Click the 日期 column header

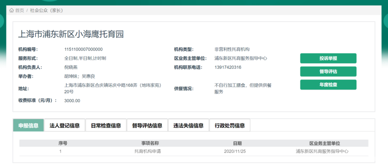point(237,143)
